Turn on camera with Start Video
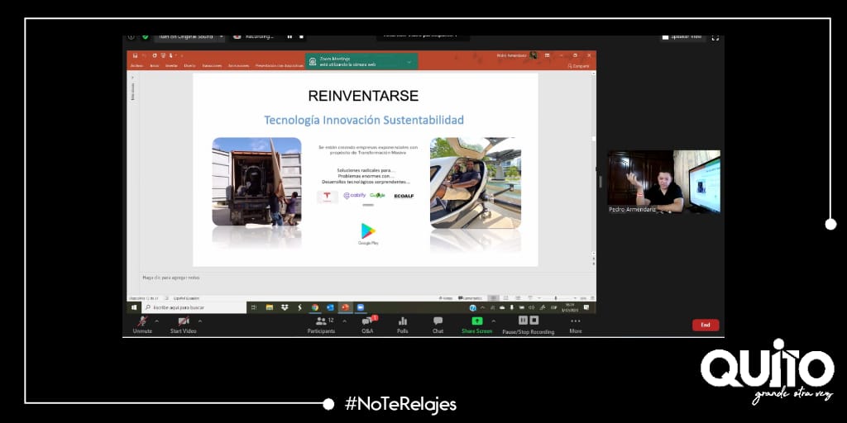 pyautogui.click(x=183, y=321)
